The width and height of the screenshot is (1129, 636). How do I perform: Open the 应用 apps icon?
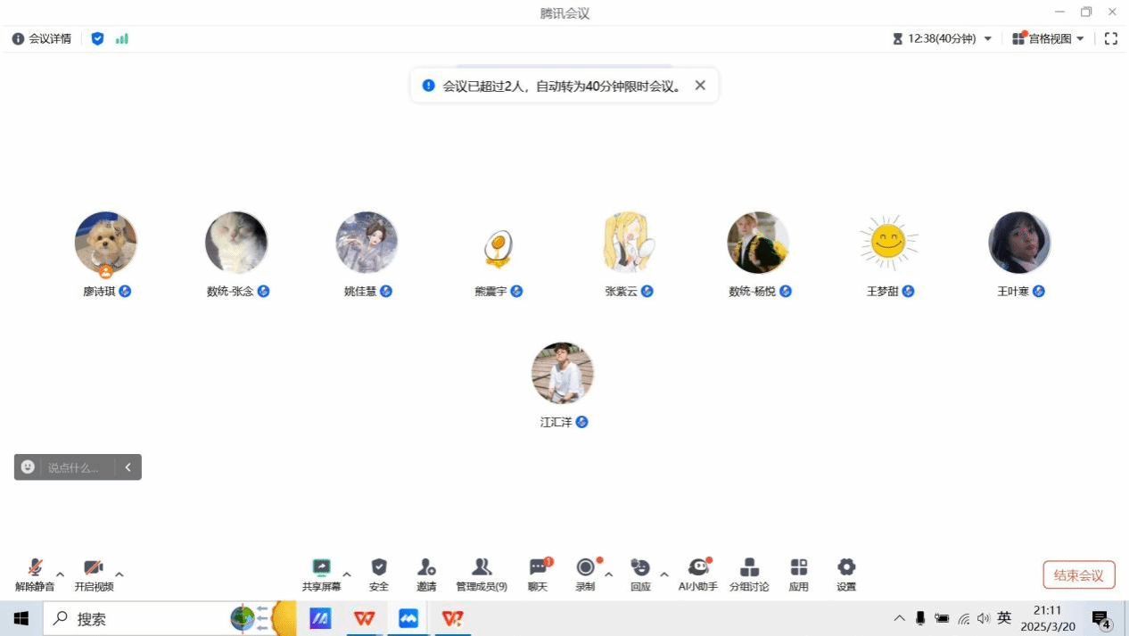click(x=798, y=568)
